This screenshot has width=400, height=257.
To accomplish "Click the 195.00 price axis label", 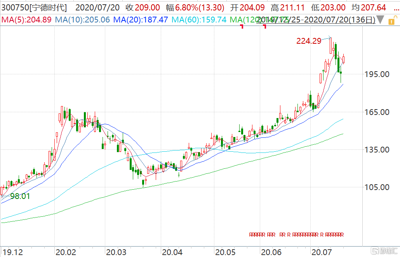I will (x=377, y=74).
